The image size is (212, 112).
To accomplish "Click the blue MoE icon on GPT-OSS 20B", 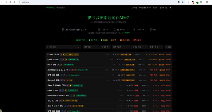I will [61, 75].
